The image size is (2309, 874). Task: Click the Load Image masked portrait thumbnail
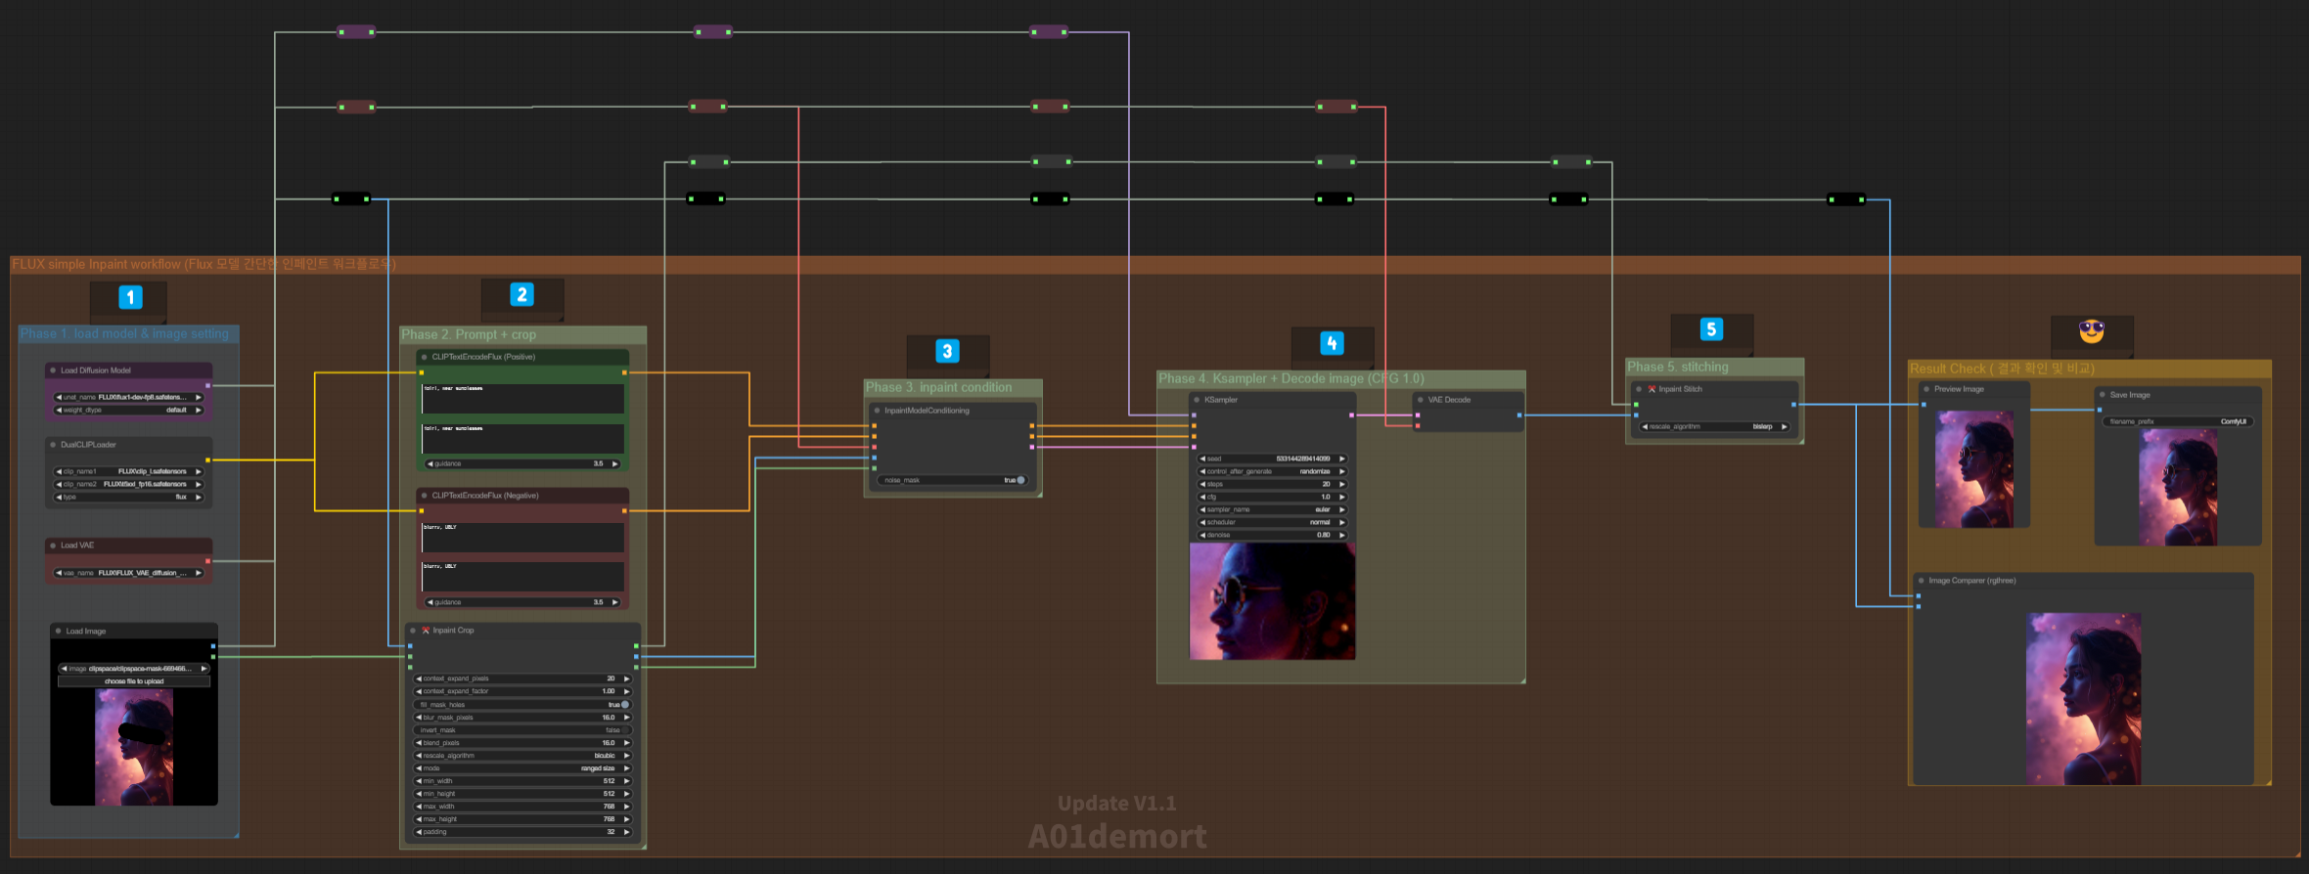coord(134,747)
